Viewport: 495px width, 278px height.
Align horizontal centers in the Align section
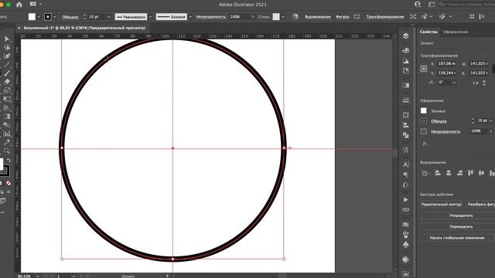coord(449,173)
